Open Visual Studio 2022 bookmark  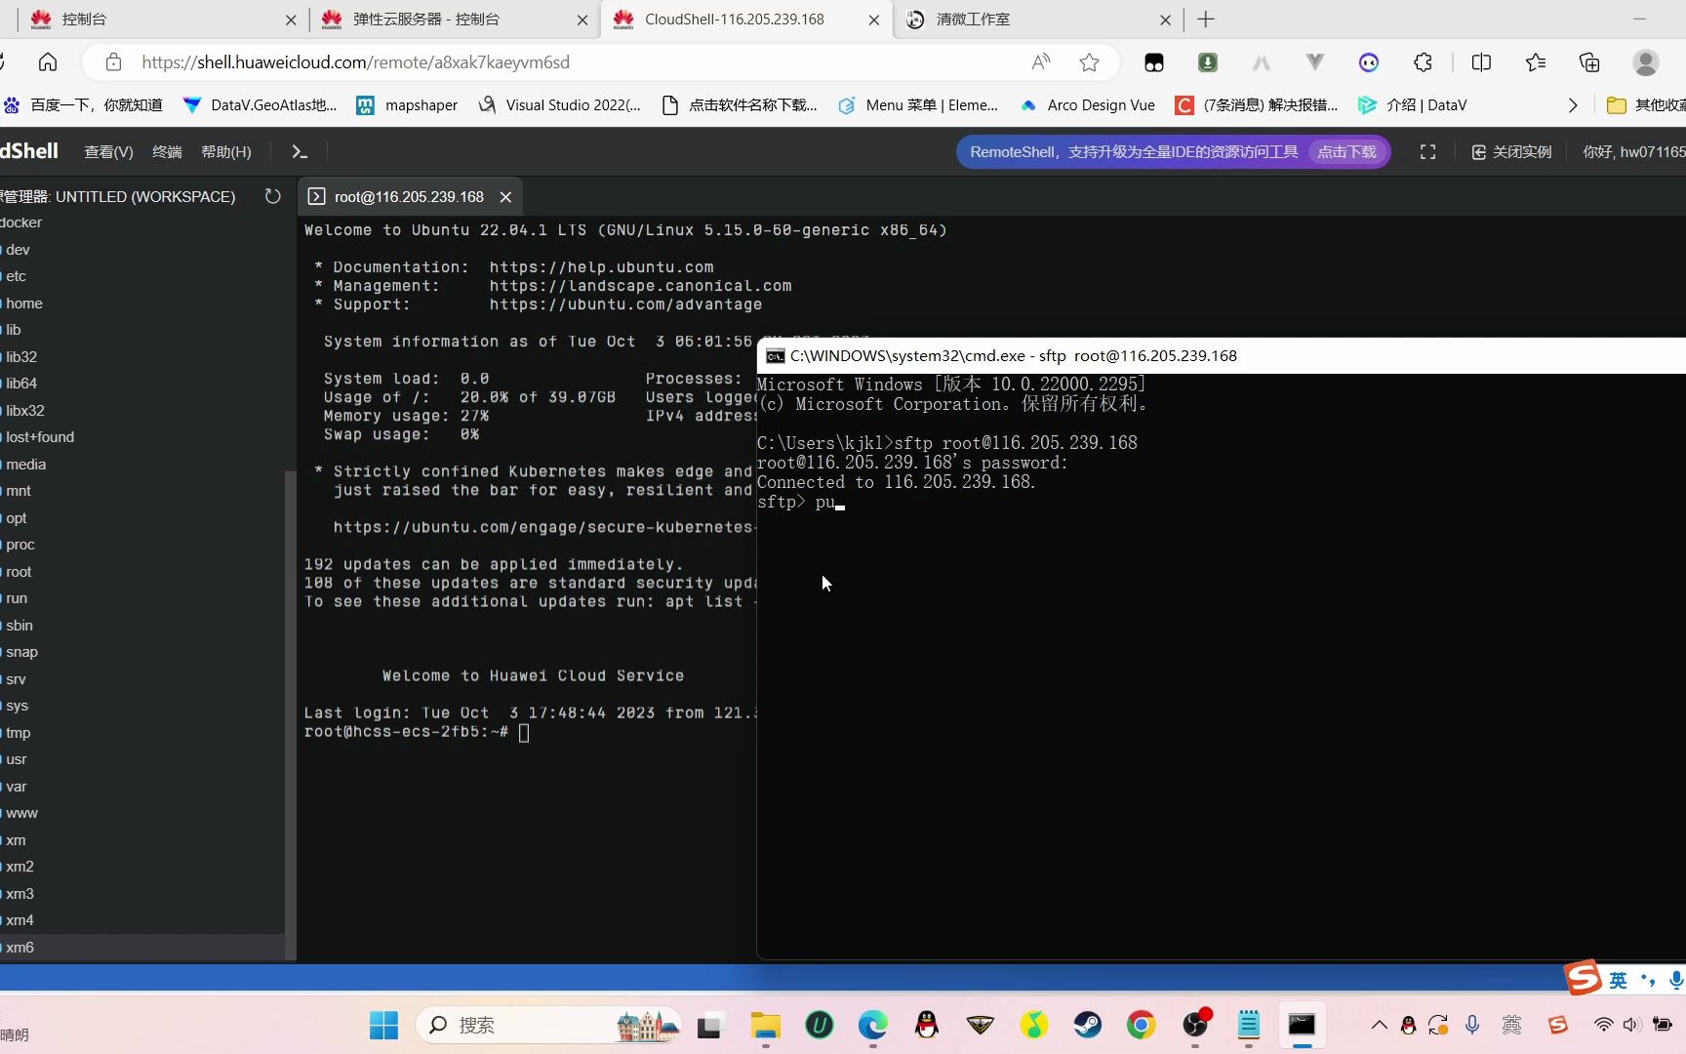point(560,105)
